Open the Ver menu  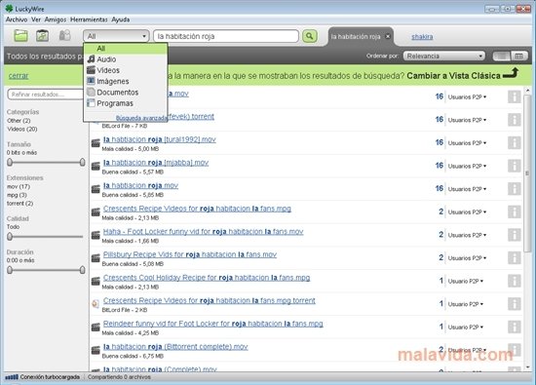tap(36, 19)
